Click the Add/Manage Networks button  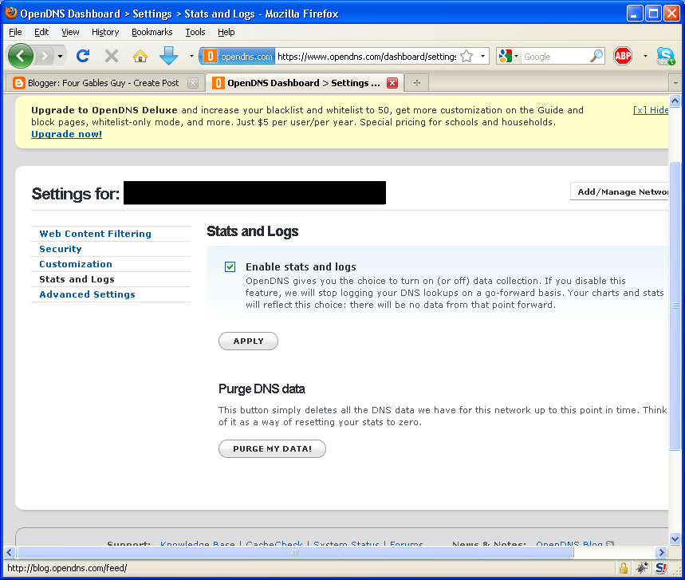[x=620, y=191]
